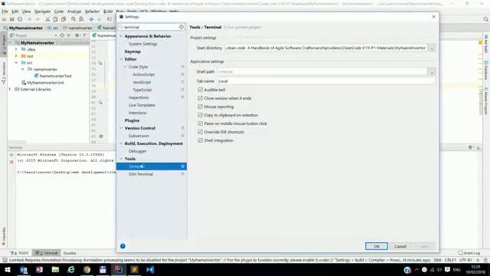The image size is (490, 276).
Task: Open Internet Explorer from the taskbar
Action: [x=71, y=269]
